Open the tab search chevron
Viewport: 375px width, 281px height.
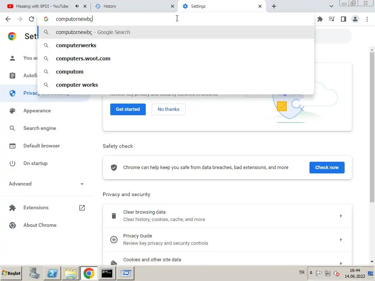[x=331, y=6]
